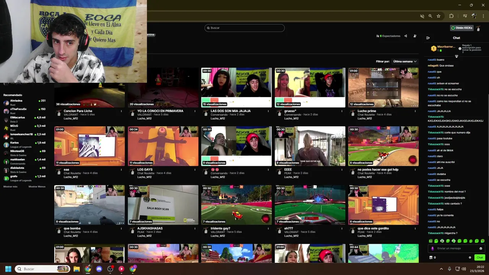Open options menu for clip LOS GAYS
Screen dimensions: 489x275
coord(195,170)
